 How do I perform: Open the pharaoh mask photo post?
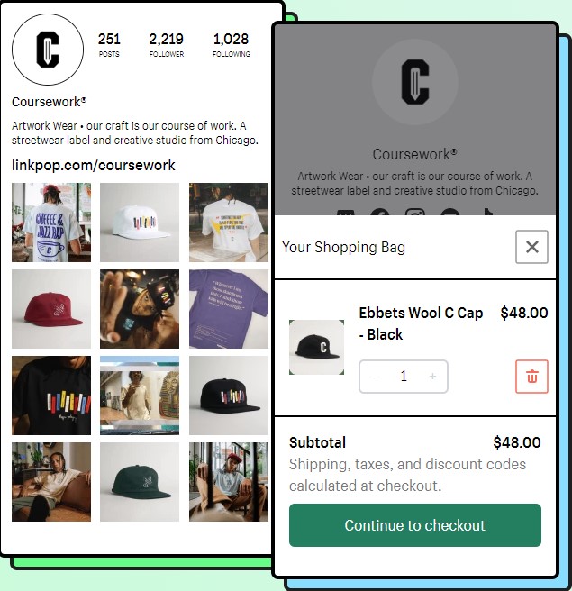[x=140, y=396]
